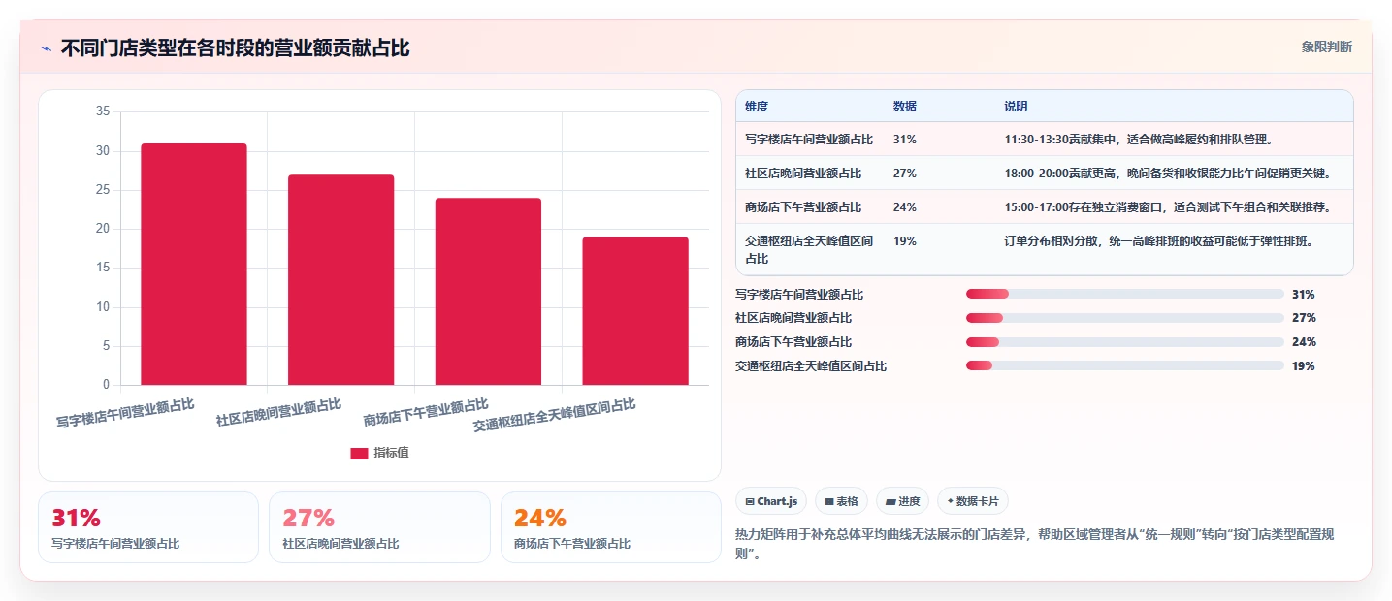Click the page title 不同门店类型在各时段的营业额贡献占比
The image size is (1392, 601).
click(x=235, y=47)
